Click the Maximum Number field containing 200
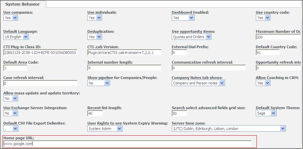 tap(278, 37)
